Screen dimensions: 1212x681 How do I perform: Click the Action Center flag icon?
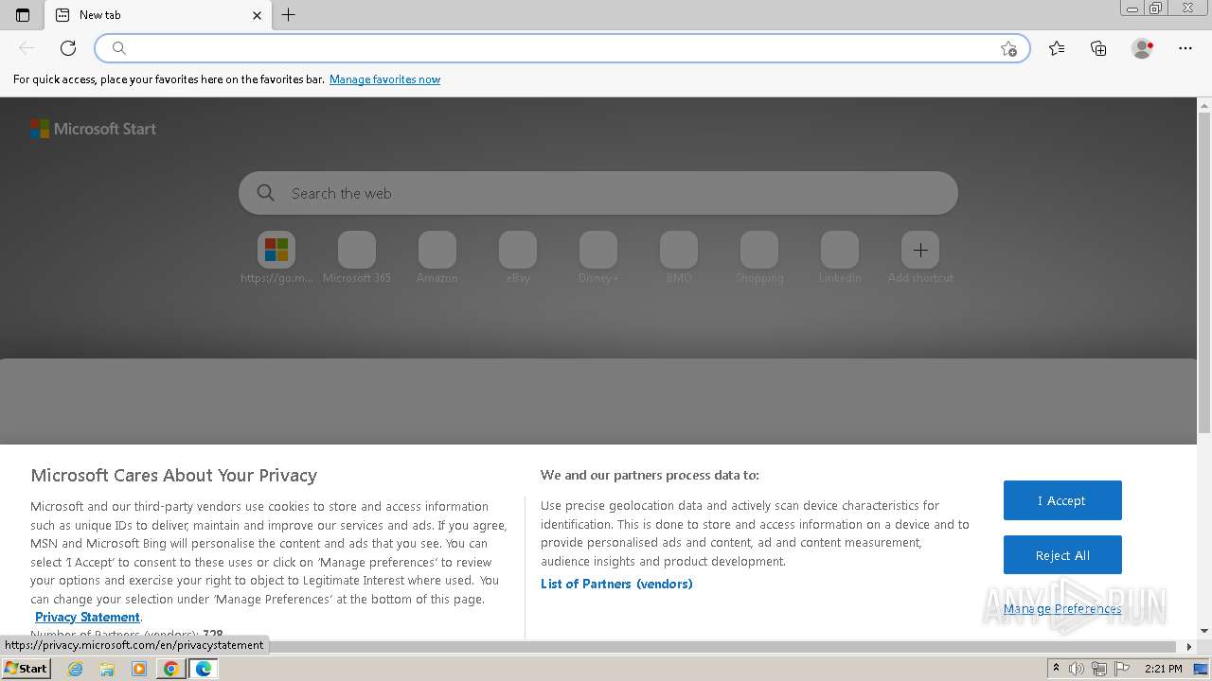1120,669
